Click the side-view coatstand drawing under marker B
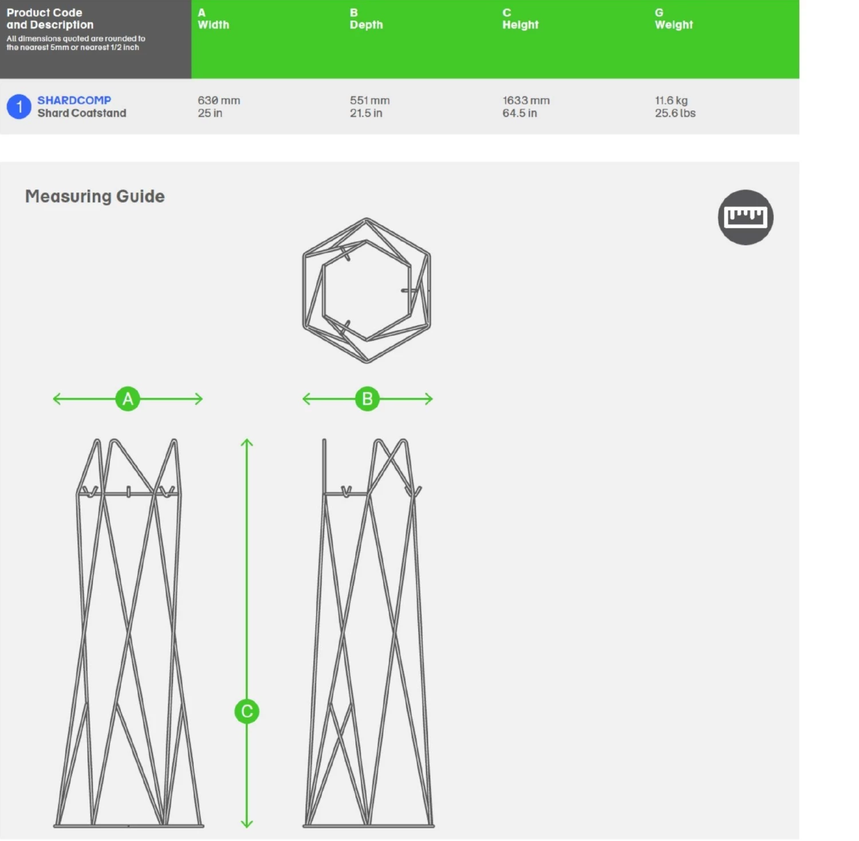Image resolution: width=859 pixels, height=841 pixels. 368,633
